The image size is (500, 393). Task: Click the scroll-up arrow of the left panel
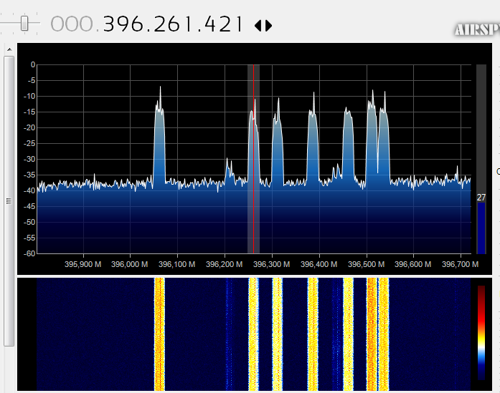coord(9,49)
